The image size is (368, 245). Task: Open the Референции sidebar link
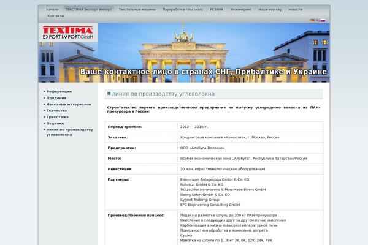[58, 91]
